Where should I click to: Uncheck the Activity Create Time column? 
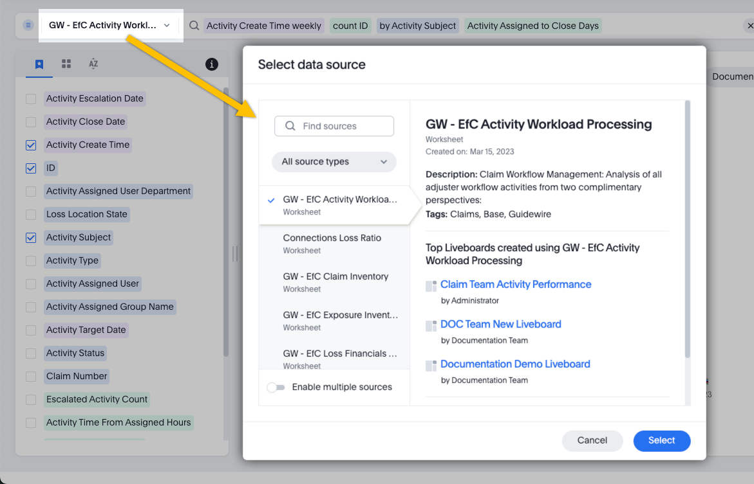30,145
